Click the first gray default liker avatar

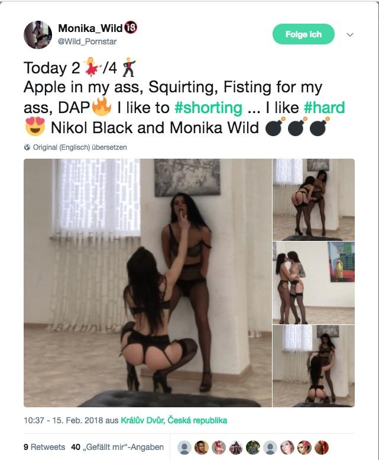tap(184, 448)
